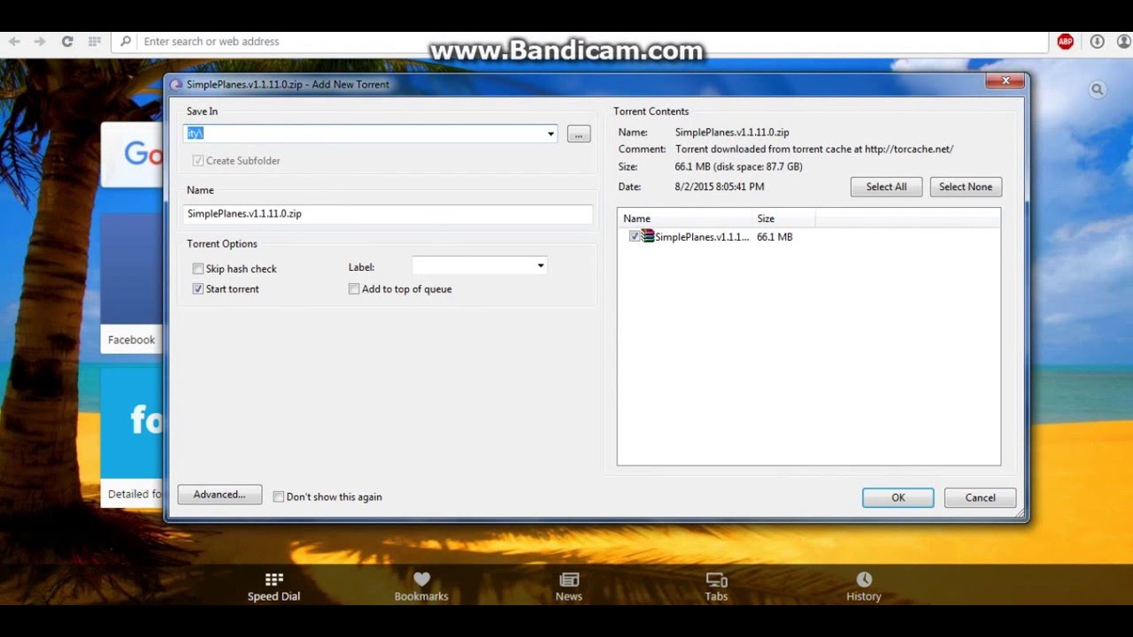Click the OK button
Screen dimensions: 1133x637
pyautogui.click(x=898, y=497)
